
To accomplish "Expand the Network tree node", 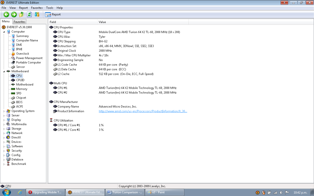I will tap(4, 133).
